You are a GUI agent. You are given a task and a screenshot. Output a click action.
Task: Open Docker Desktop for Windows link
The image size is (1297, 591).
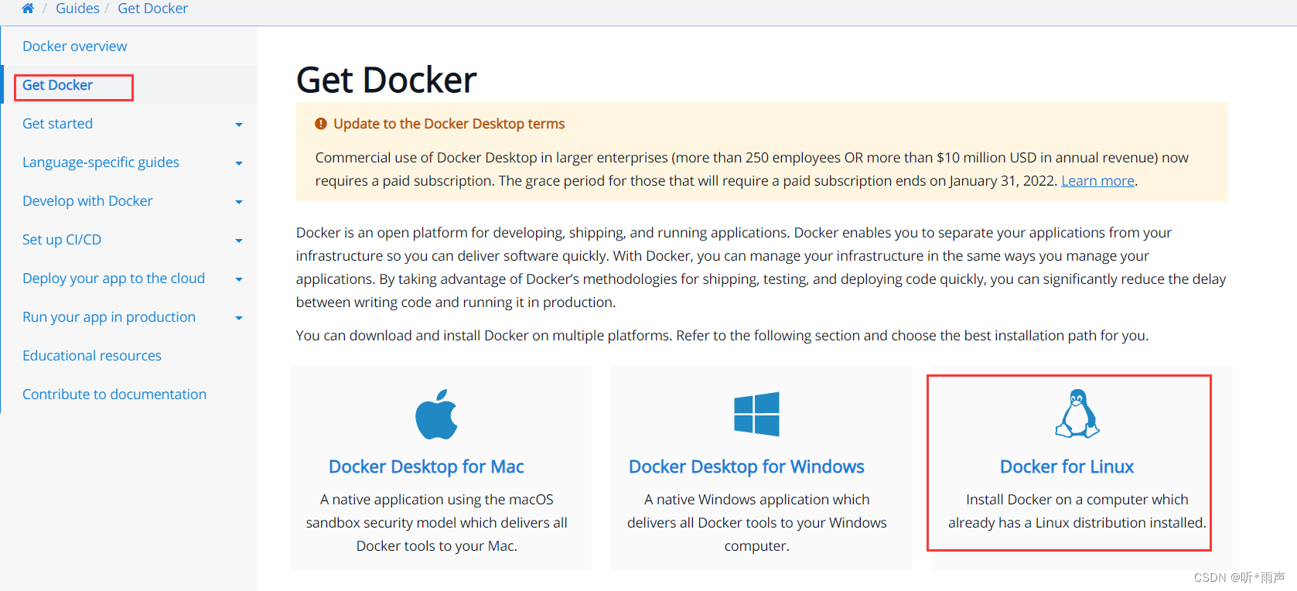(746, 466)
